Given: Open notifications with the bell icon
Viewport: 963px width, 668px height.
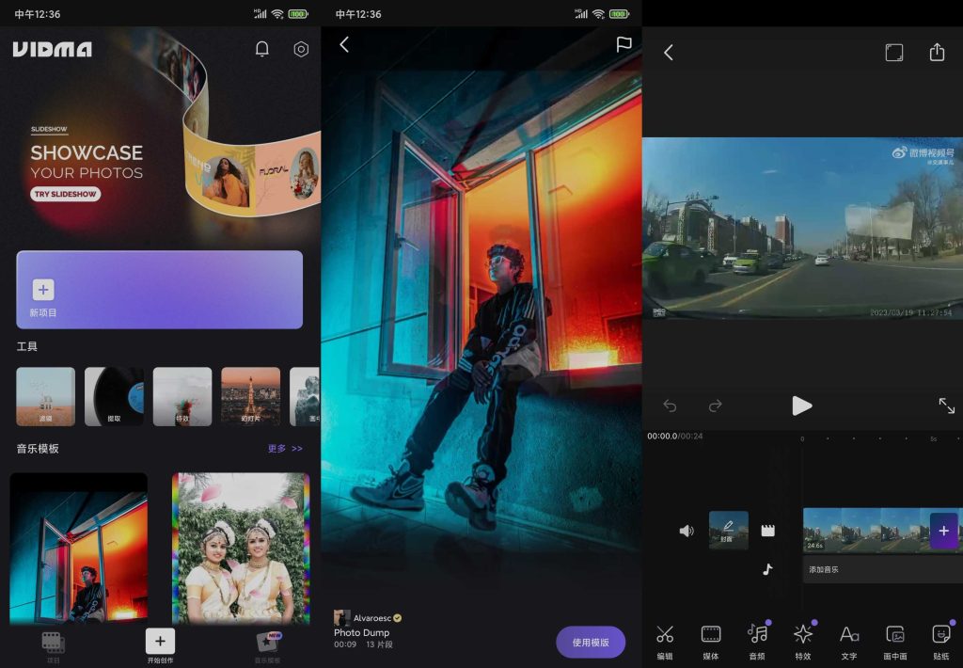Looking at the screenshot, I should click(x=262, y=49).
